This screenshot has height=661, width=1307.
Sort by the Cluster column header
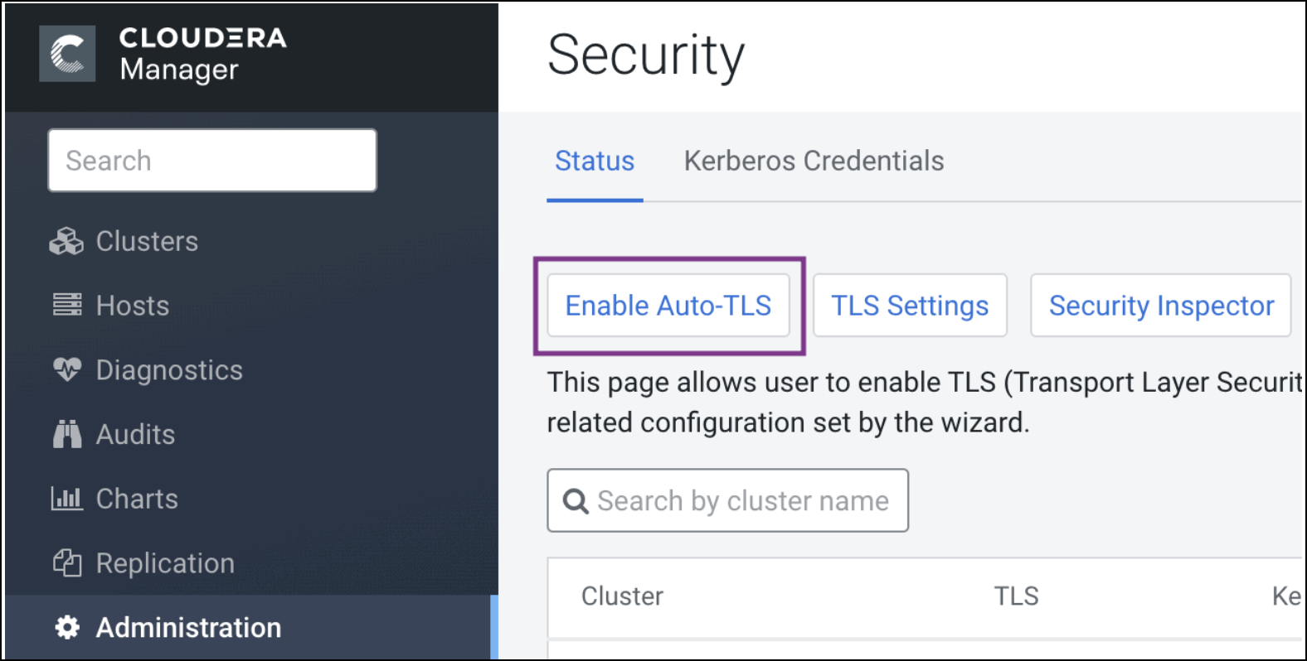(x=622, y=596)
